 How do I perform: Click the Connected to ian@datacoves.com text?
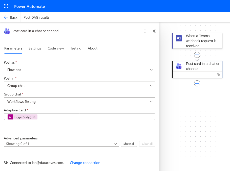[37, 163]
